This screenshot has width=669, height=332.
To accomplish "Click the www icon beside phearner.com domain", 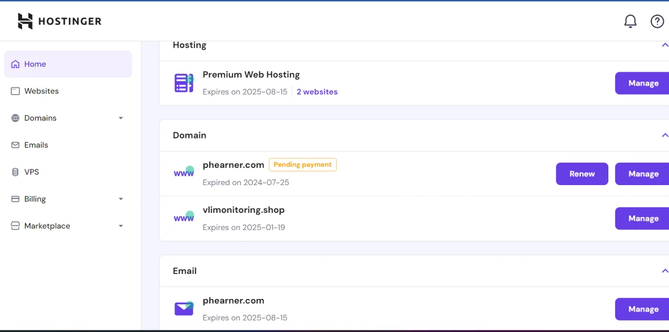I will (184, 173).
